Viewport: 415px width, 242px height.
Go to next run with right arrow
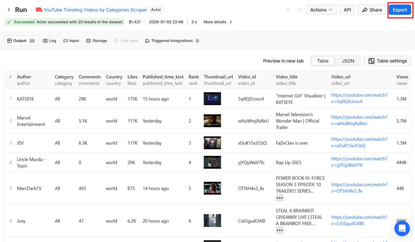pyautogui.click(x=299, y=10)
